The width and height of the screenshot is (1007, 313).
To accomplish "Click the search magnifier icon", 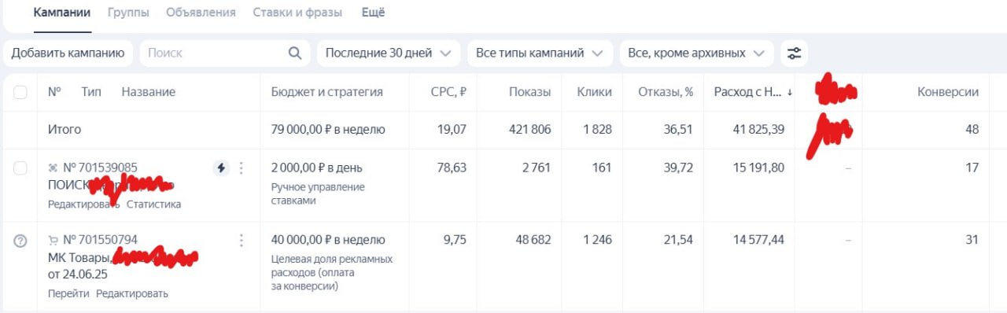I will coord(295,53).
